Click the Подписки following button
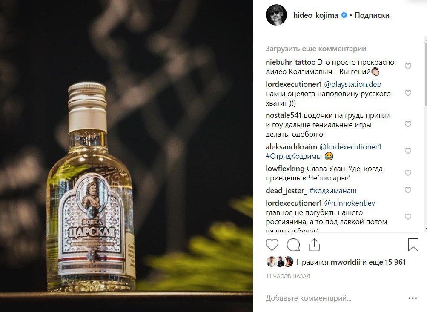Image resolution: width=427 pixels, height=312 pixels. 372,15
